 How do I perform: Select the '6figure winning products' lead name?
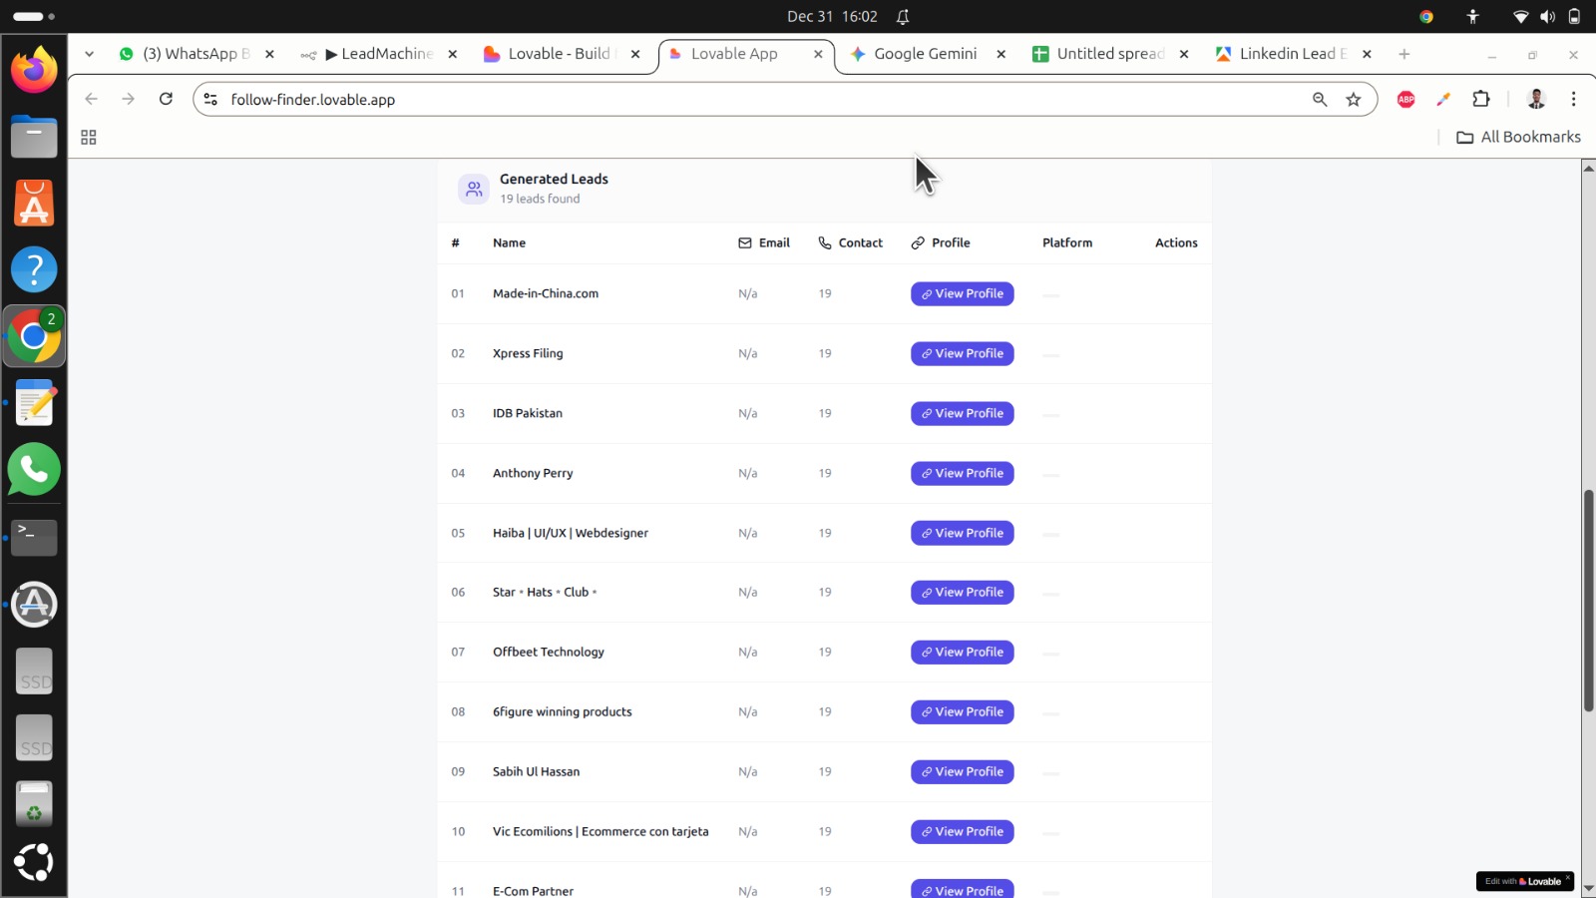[x=563, y=711]
